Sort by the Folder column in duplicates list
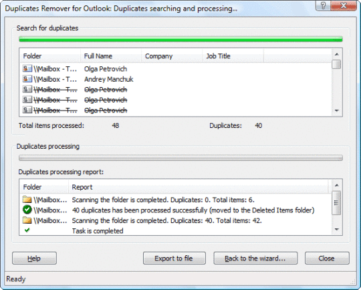The width and height of the screenshot is (361, 290). click(50, 56)
